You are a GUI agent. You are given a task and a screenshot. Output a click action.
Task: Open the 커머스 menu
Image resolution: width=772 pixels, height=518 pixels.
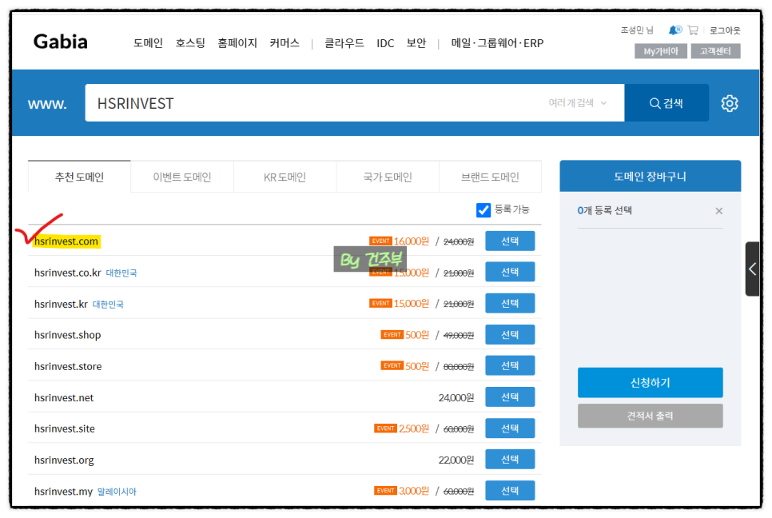pos(285,43)
